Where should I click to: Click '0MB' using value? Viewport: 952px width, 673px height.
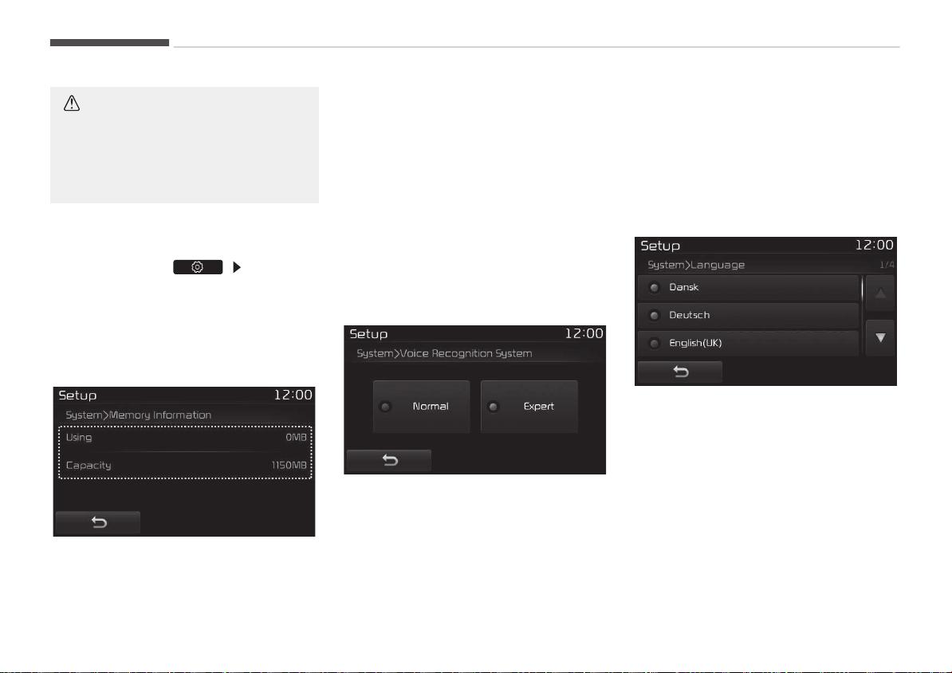pyautogui.click(x=297, y=437)
